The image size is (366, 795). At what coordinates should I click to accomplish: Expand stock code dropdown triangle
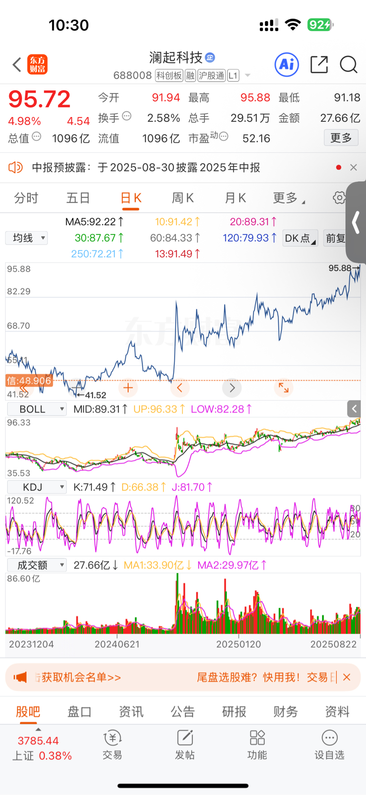pyautogui.click(x=247, y=75)
